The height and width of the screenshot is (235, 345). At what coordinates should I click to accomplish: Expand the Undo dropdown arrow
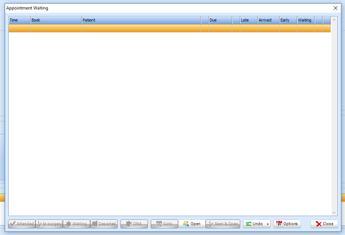click(268, 224)
